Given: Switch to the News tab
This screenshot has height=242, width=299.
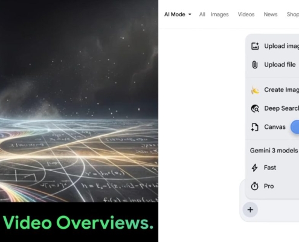Looking at the screenshot, I should click(271, 15).
